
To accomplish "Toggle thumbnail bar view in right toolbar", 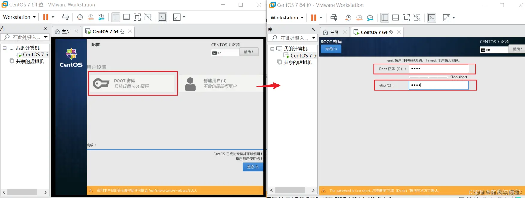I will [x=395, y=18].
